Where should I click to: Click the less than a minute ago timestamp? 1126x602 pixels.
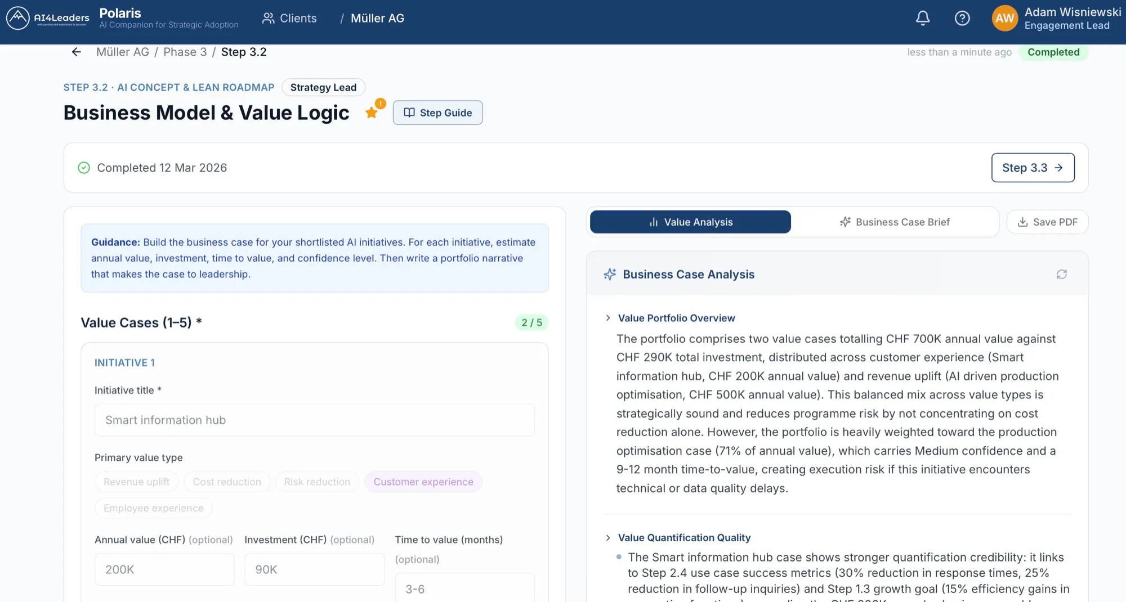coord(959,52)
